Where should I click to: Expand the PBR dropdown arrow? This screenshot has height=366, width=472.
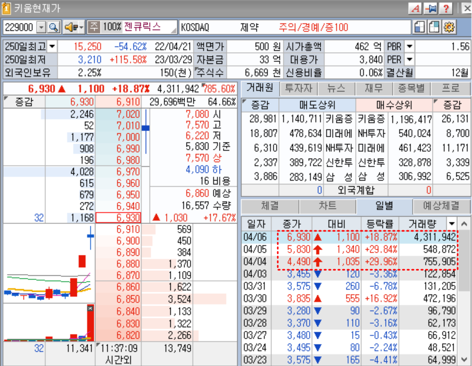pyautogui.click(x=409, y=46)
